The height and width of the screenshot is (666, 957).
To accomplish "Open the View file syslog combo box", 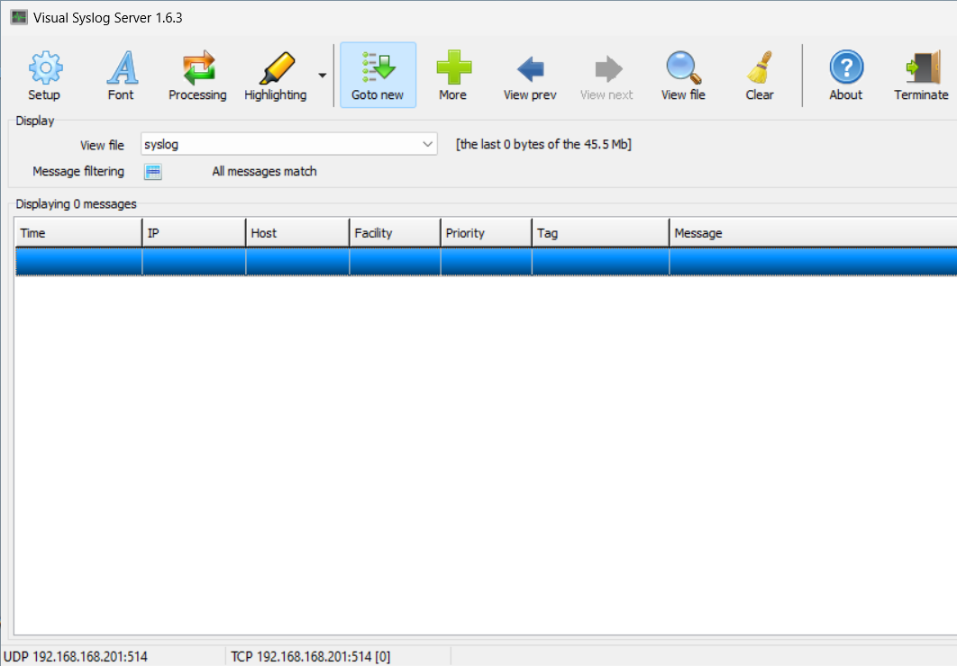I will (x=288, y=144).
